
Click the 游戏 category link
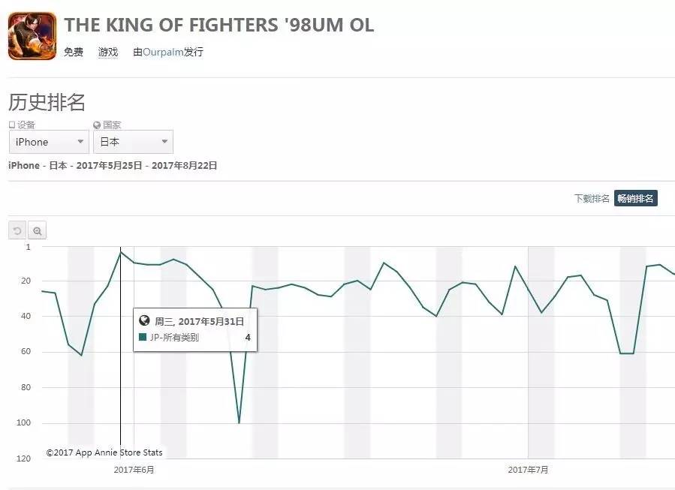(x=108, y=52)
